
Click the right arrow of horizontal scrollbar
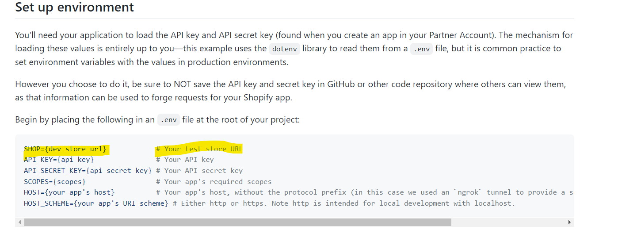coord(570,222)
